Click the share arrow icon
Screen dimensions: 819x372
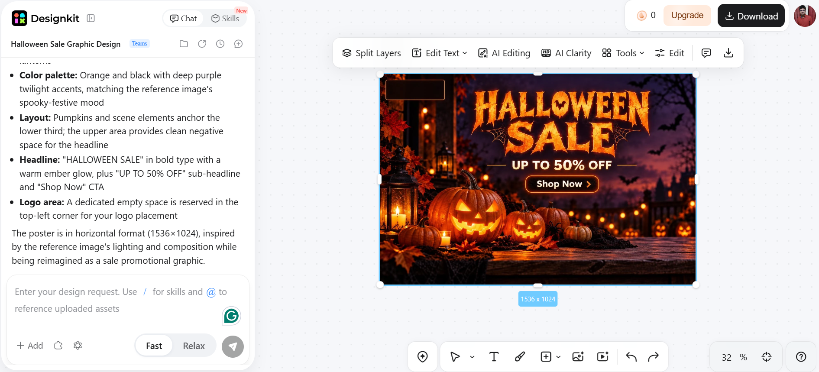(202, 44)
